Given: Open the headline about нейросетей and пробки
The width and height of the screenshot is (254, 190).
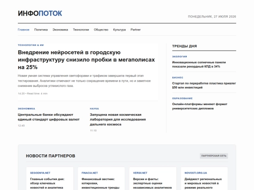Looking at the screenshot, I should [86, 60].
